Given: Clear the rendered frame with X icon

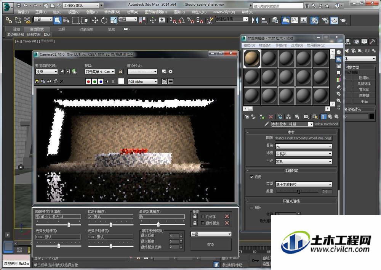Looking at the screenshot, I should 62,81.
